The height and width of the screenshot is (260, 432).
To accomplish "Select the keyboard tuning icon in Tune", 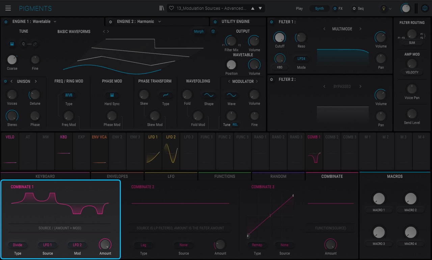I will click(x=12, y=44).
